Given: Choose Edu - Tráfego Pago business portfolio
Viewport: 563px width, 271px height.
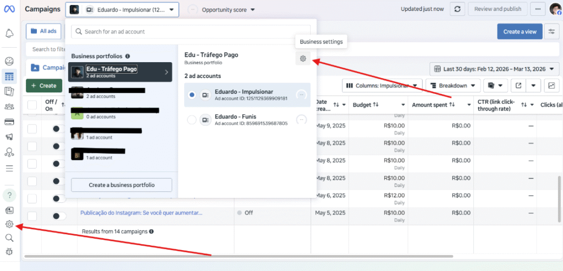Looking at the screenshot, I should click(x=121, y=72).
